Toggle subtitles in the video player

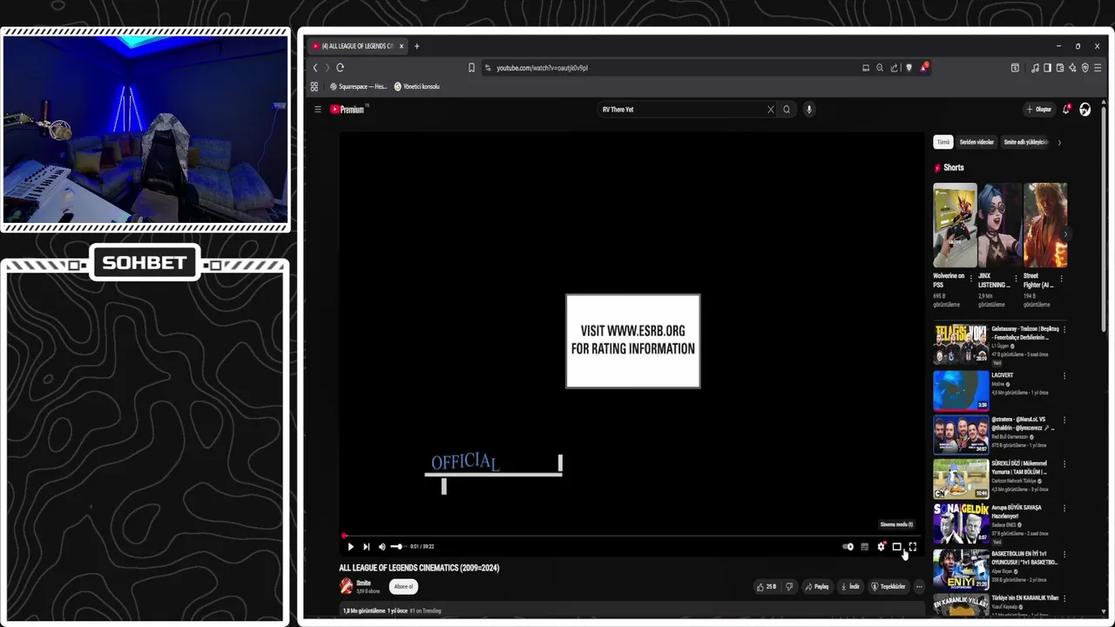tap(864, 547)
